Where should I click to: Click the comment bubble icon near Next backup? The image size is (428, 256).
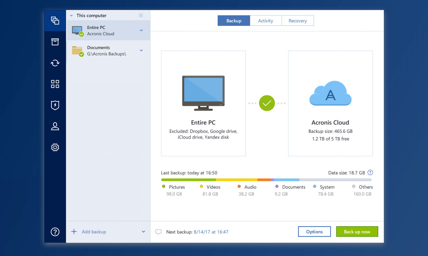point(158,232)
